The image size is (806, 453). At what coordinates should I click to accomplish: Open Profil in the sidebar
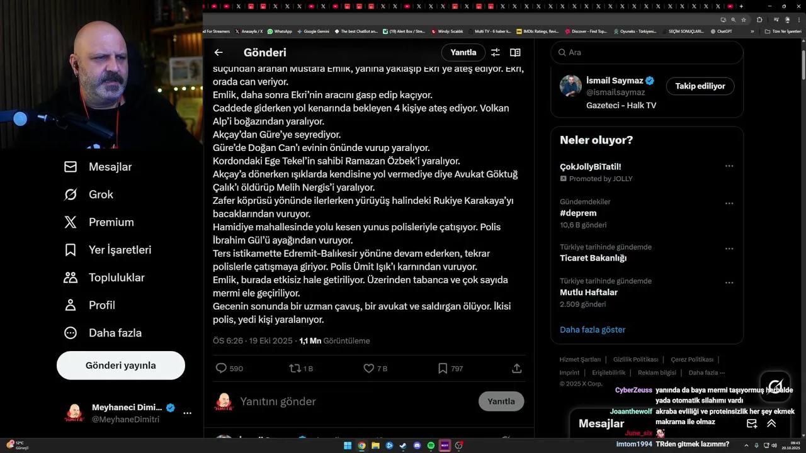tap(89, 305)
